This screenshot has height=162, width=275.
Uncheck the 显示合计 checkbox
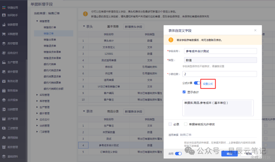pyautogui.click(x=184, y=92)
